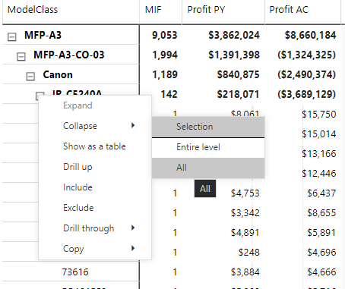Choose Drill up option

pos(95,167)
